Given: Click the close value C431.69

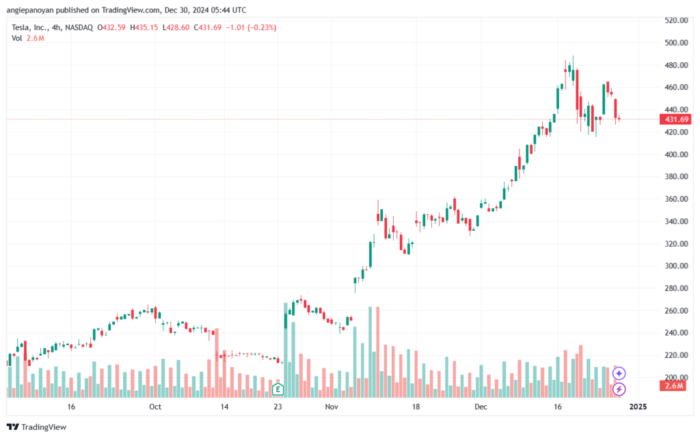Looking at the screenshot, I should click(208, 27).
